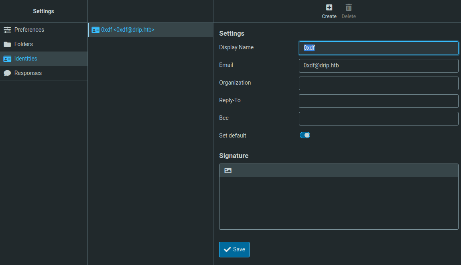Screen dimensions: 461x265
Task: Click the Responses speech bubble icon
Action: tap(7, 73)
